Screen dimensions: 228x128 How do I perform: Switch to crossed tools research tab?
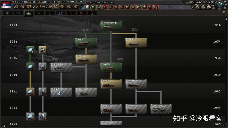click(82, 13)
